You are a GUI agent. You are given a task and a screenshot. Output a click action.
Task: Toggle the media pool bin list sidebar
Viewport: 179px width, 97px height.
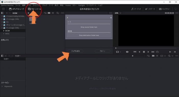[2, 56]
